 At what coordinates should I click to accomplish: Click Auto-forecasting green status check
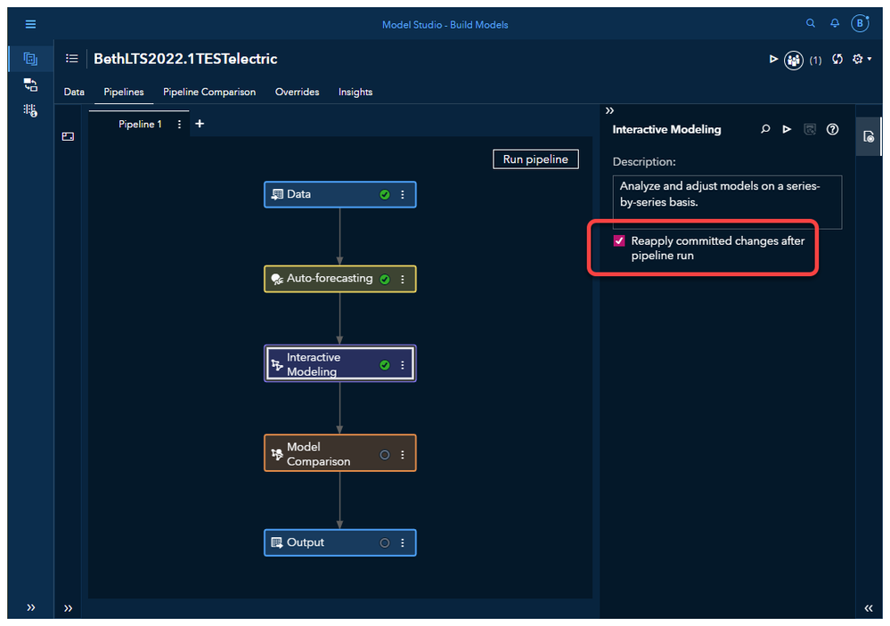385,280
